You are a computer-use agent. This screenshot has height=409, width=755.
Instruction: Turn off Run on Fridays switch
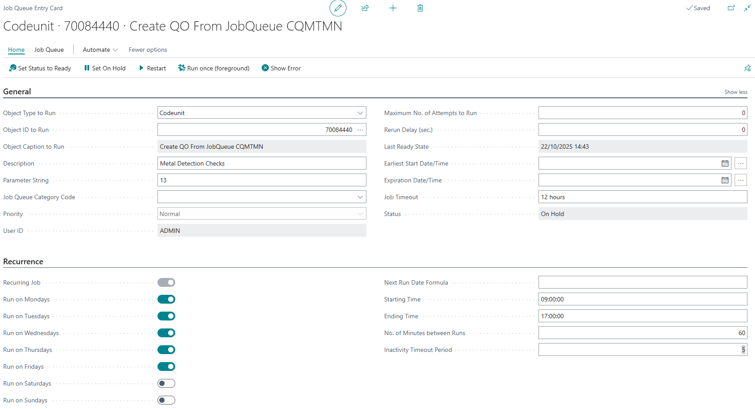tap(166, 367)
